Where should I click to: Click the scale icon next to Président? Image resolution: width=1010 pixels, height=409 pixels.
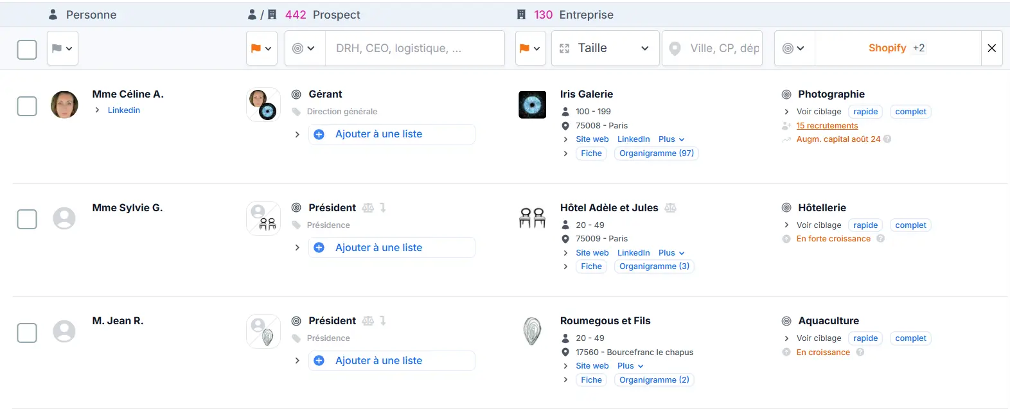coord(368,207)
